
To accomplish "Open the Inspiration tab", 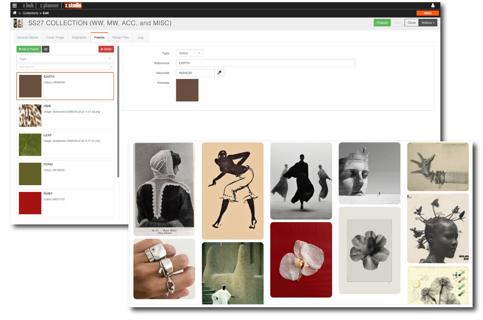I will coord(79,37).
